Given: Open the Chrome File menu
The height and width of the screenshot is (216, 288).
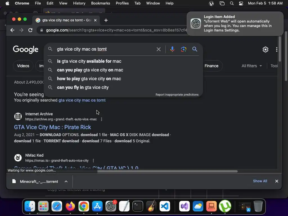Looking at the screenshot, I should (x=38, y=3).
